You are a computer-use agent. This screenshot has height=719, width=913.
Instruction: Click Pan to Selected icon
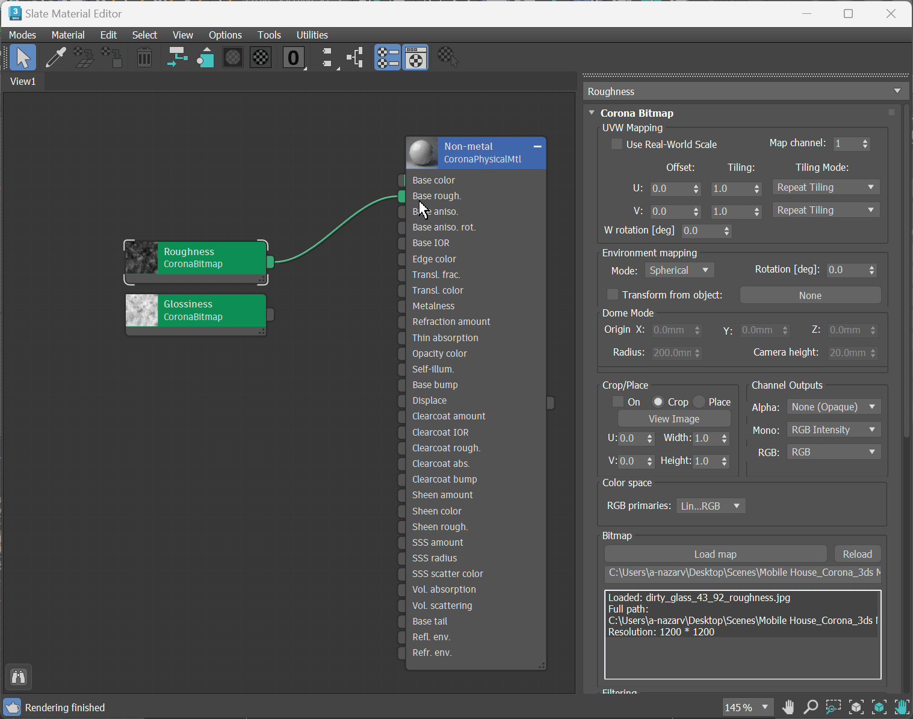click(x=902, y=707)
